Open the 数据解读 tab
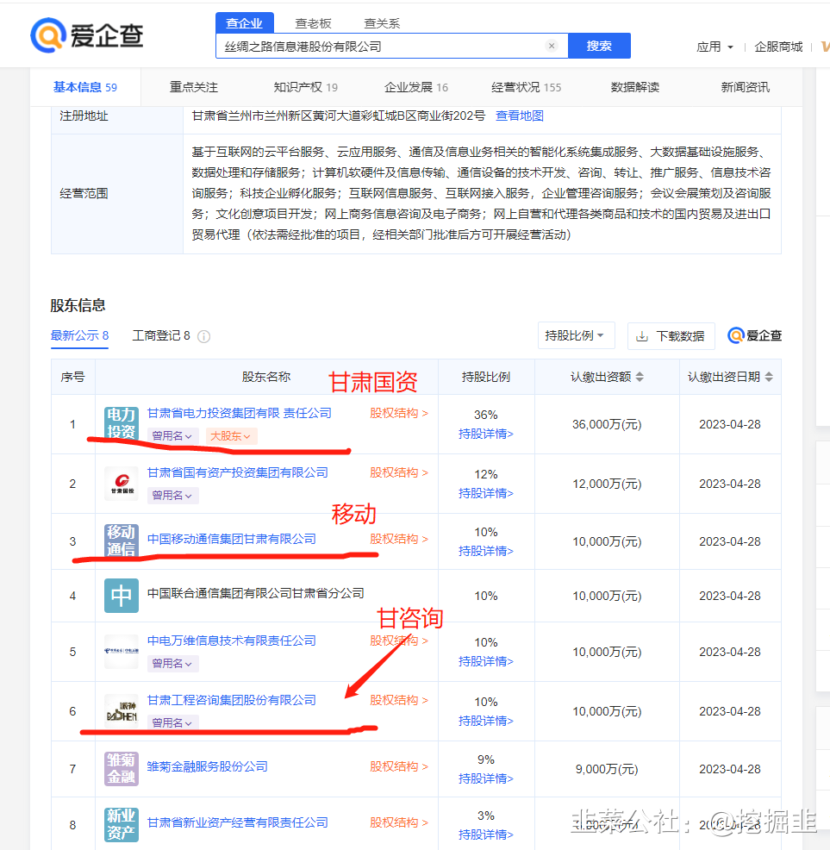This screenshot has width=830, height=850. tap(635, 87)
